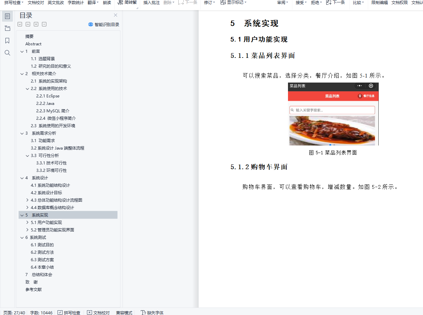This screenshot has width=423, height=315.
Task: Open the 翻译 dropdown arrow
Action: (98, 2)
